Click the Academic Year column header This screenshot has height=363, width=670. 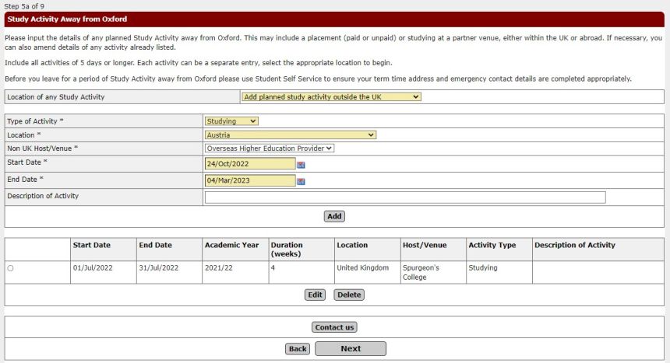(x=231, y=245)
